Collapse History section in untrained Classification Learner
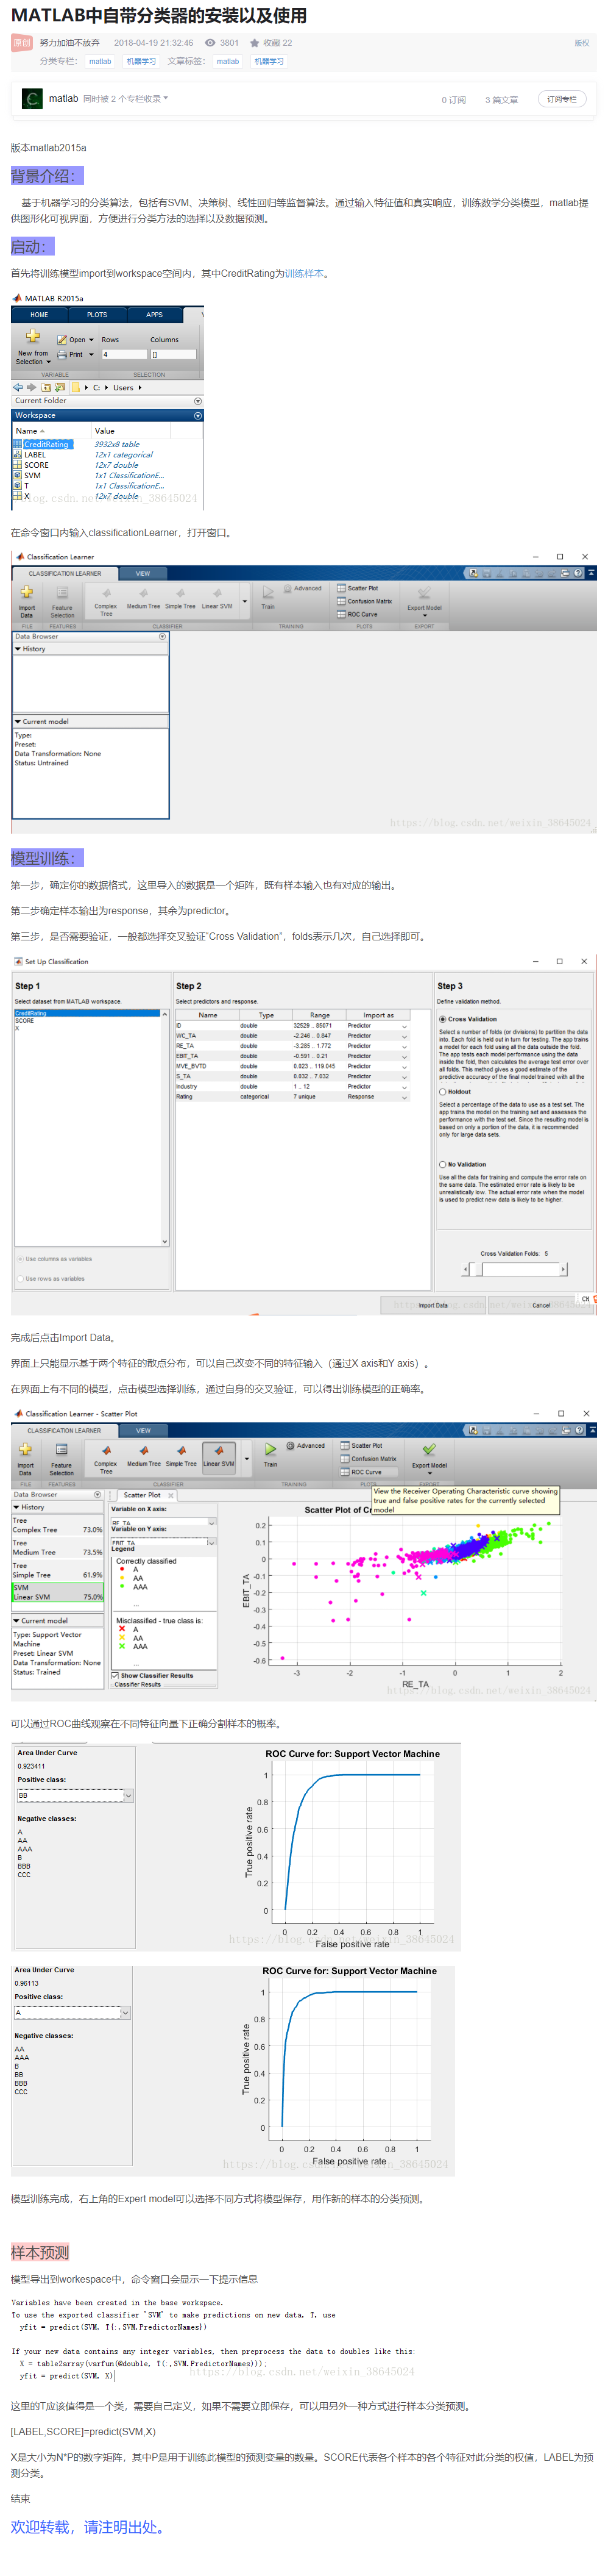This screenshot has height=2576, width=608. click(18, 649)
